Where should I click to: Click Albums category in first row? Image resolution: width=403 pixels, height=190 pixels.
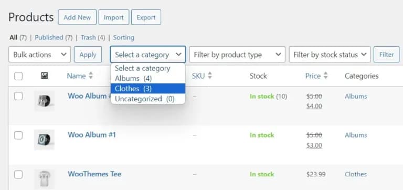(x=356, y=97)
